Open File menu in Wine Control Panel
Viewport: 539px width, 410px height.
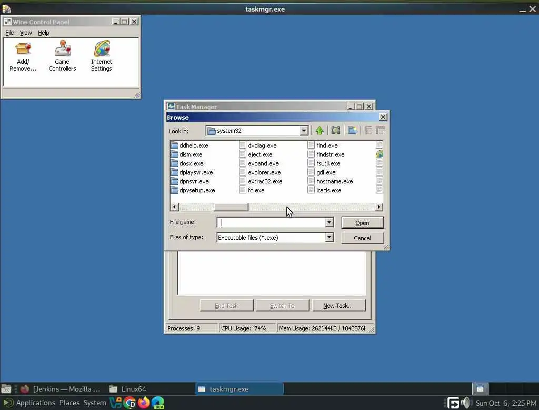tap(9, 33)
